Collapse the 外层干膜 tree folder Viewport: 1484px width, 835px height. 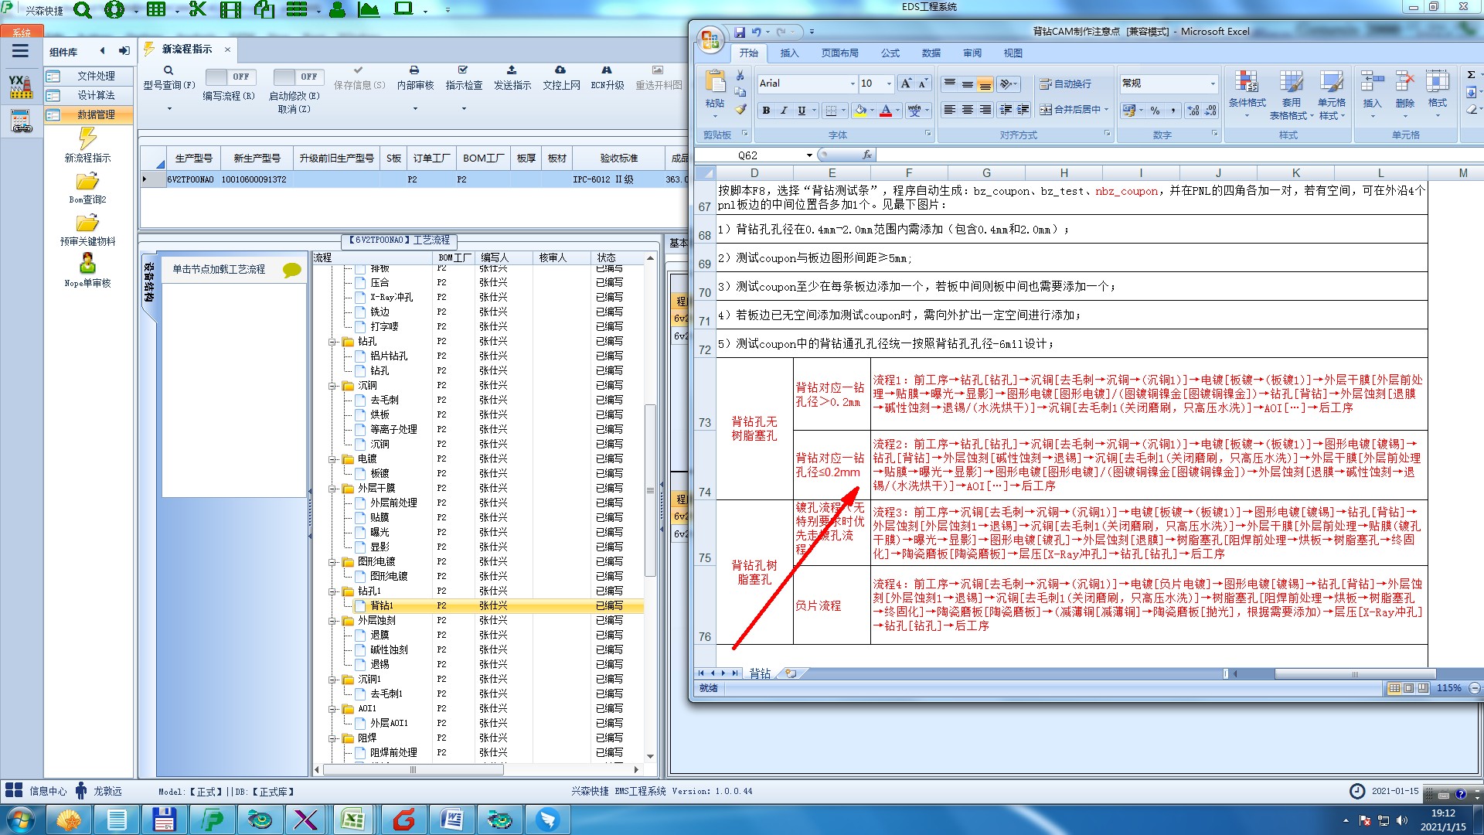coord(333,489)
